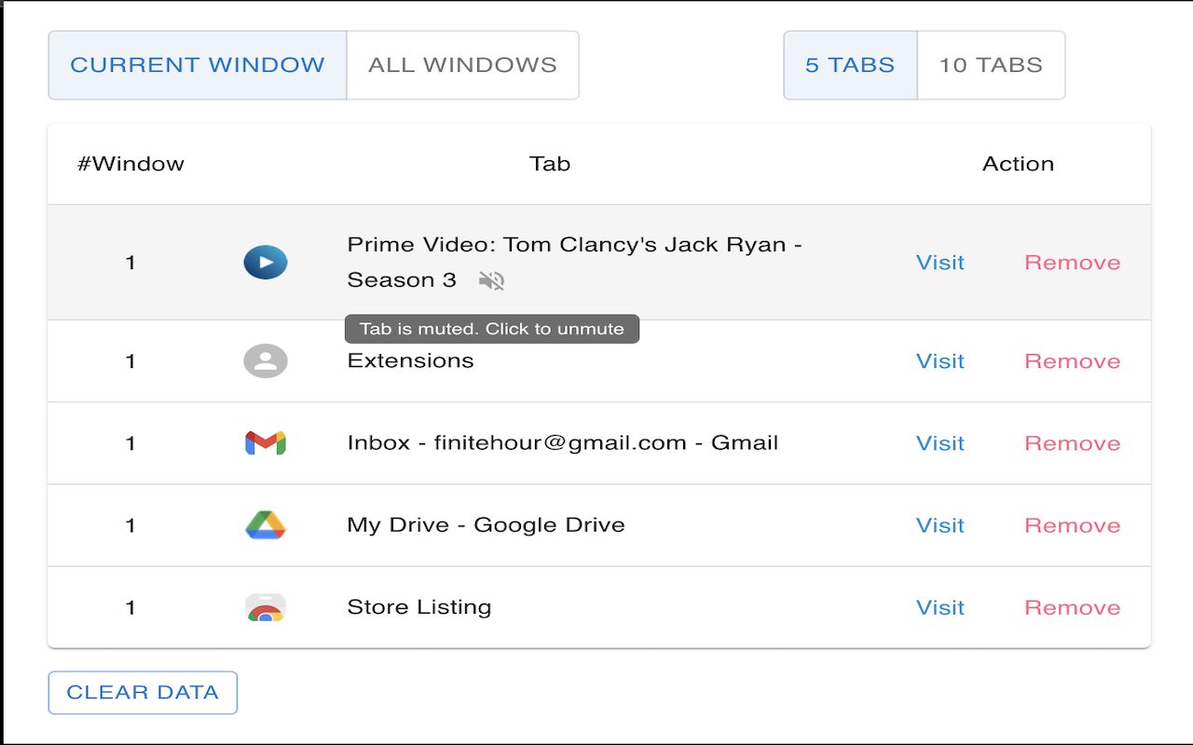Remove the My Drive tab
The height and width of the screenshot is (745, 1193).
(x=1072, y=524)
